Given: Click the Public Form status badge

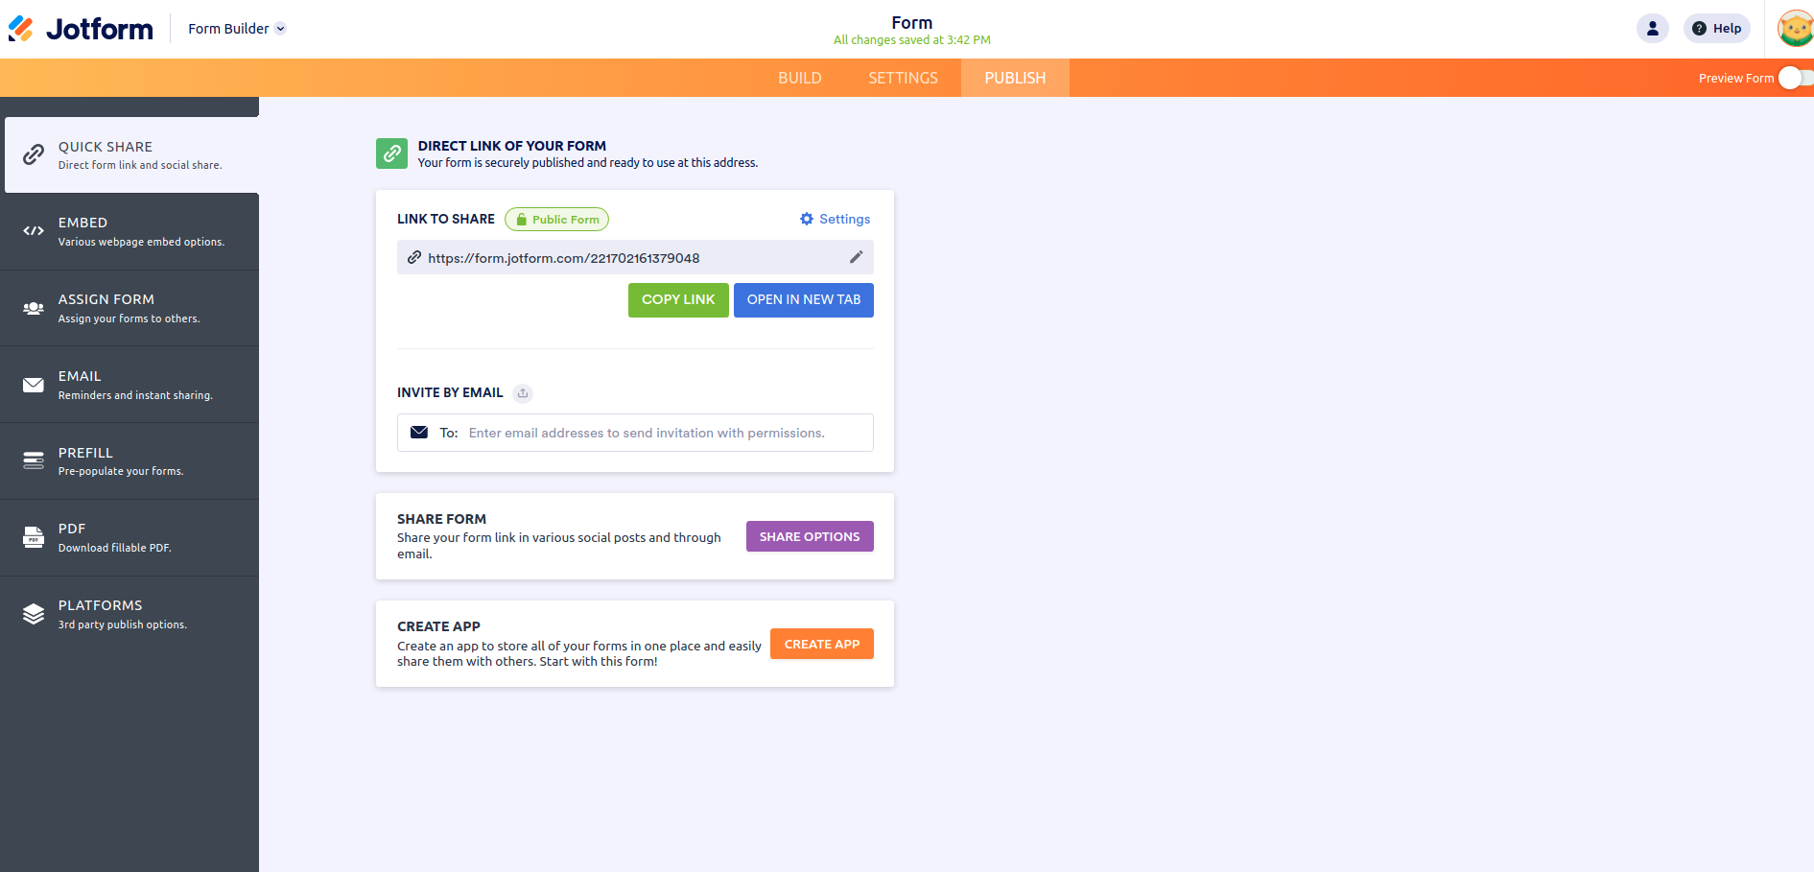Looking at the screenshot, I should click(x=556, y=220).
